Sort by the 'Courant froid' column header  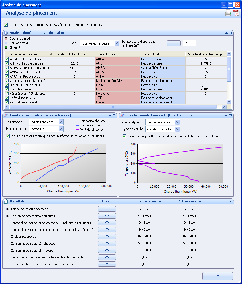163,54
